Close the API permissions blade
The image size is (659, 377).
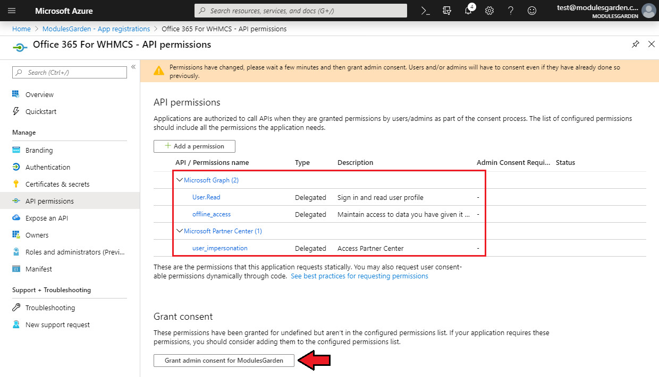point(652,45)
